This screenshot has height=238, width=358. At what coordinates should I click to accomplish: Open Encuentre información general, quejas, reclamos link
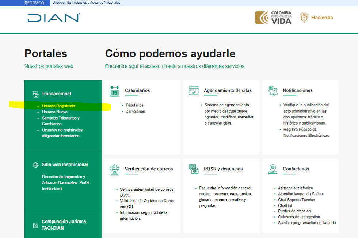(226, 197)
